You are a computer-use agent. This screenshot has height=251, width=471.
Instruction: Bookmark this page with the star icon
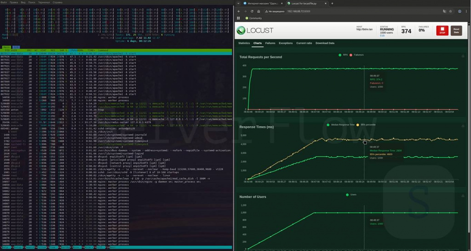click(x=450, y=11)
